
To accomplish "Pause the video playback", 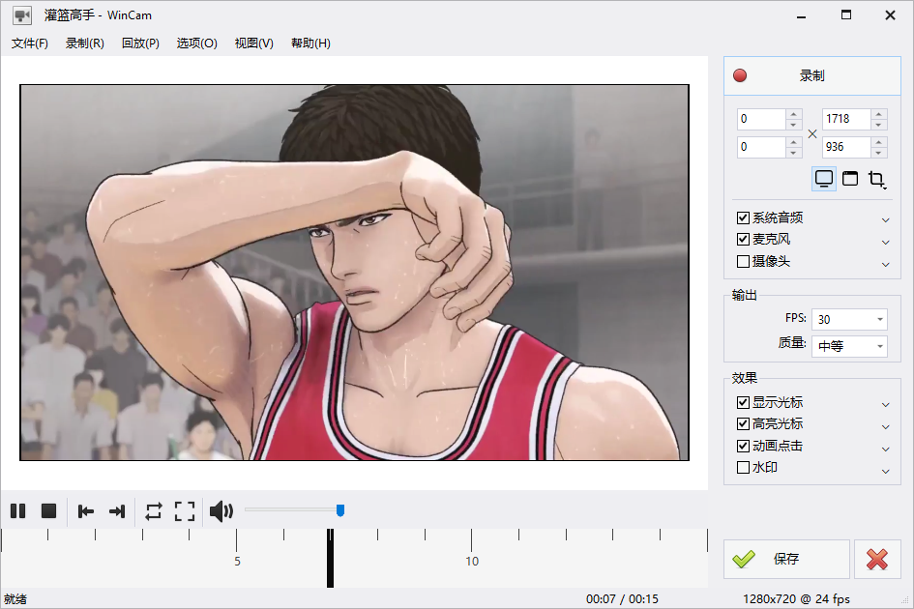I will tap(18, 511).
